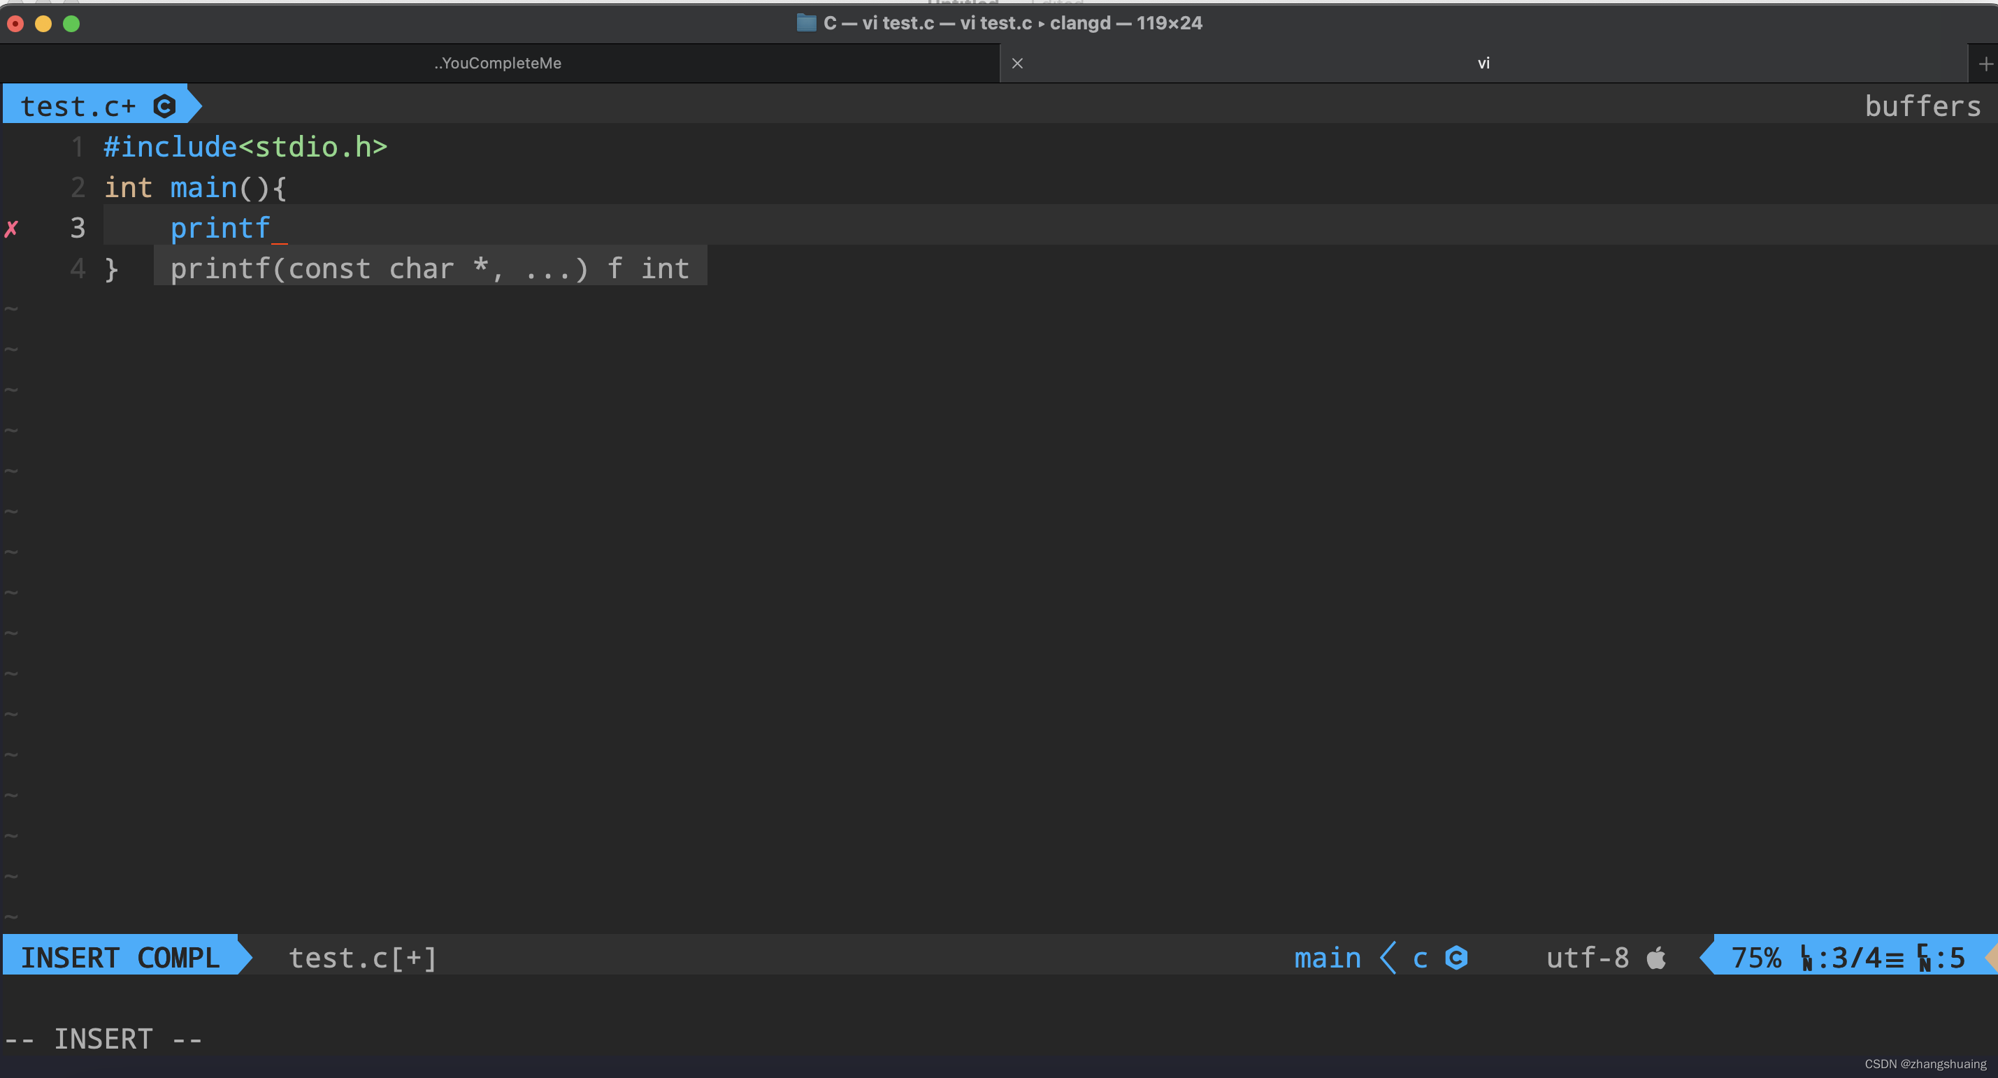Close the YouCompleteMe terminal tab

click(x=1017, y=64)
